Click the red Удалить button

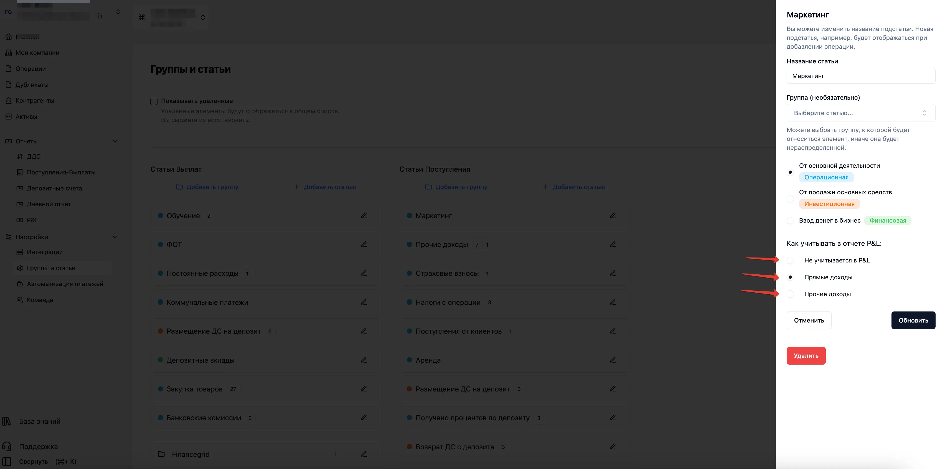point(806,356)
